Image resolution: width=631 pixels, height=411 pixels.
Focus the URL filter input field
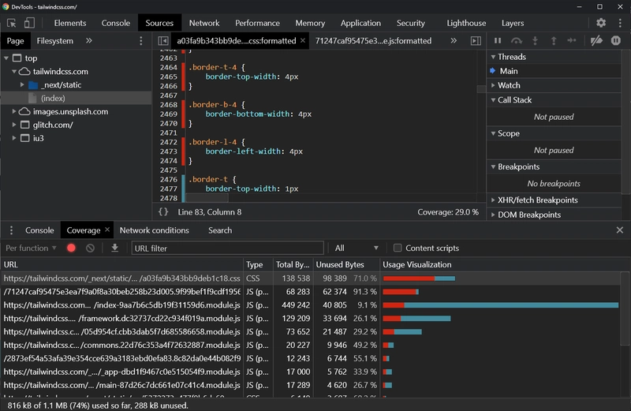point(227,248)
